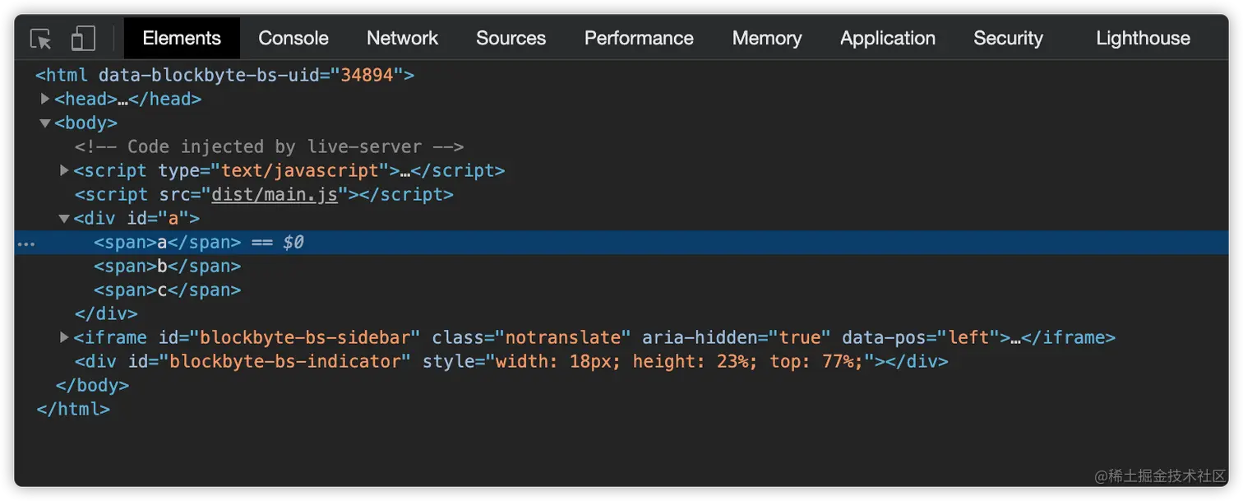Select the closing </html> tag

[x=73, y=409]
